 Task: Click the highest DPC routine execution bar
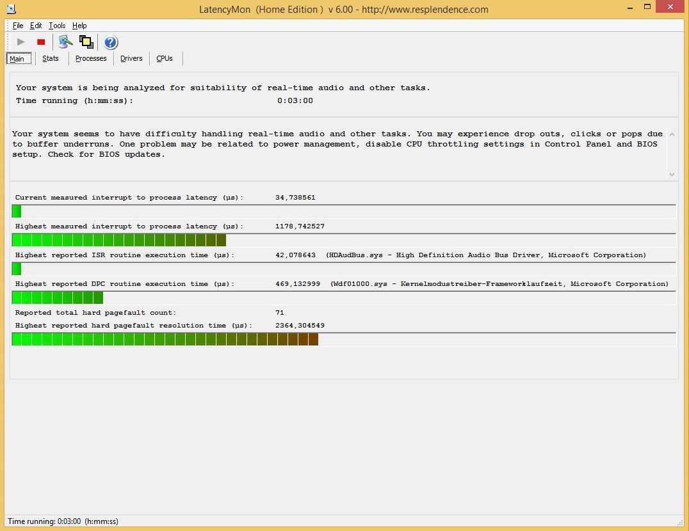tap(344, 298)
